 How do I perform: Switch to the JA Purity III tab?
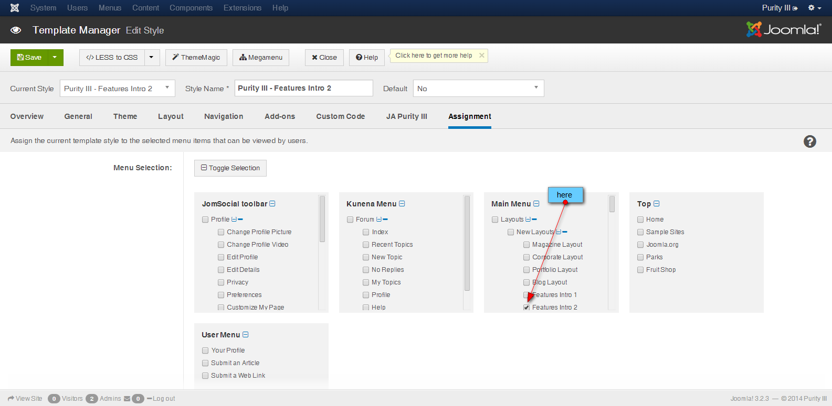coord(407,116)
